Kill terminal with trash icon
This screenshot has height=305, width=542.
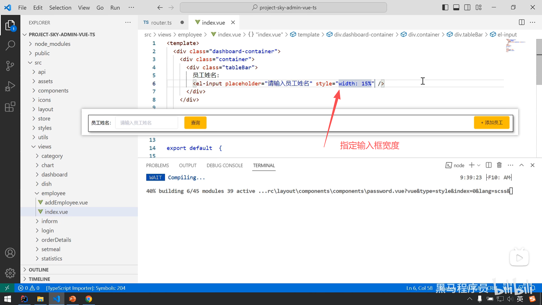499,165
